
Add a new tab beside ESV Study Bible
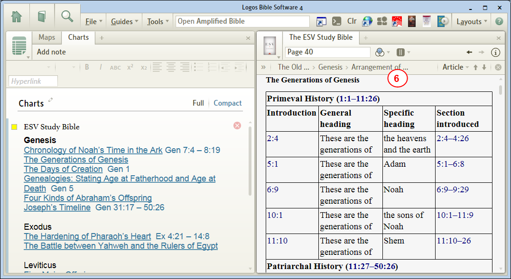[x=366, y=38]
